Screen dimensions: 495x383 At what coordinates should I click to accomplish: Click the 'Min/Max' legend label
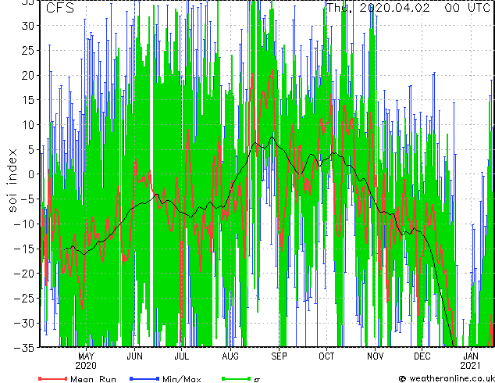click(x=182, y=379)
